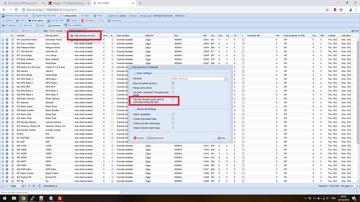Open the Chrome menu with three dots
360x202 pixels.
(x=356, y=10)
